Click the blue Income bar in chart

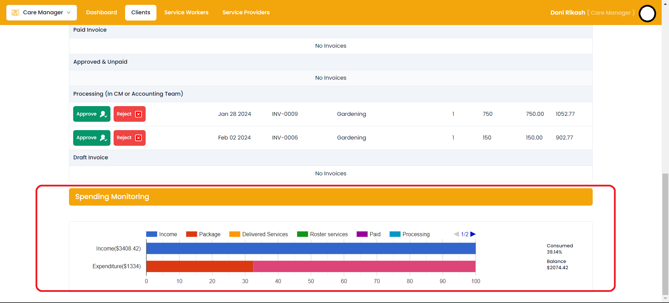pos(310,248)
